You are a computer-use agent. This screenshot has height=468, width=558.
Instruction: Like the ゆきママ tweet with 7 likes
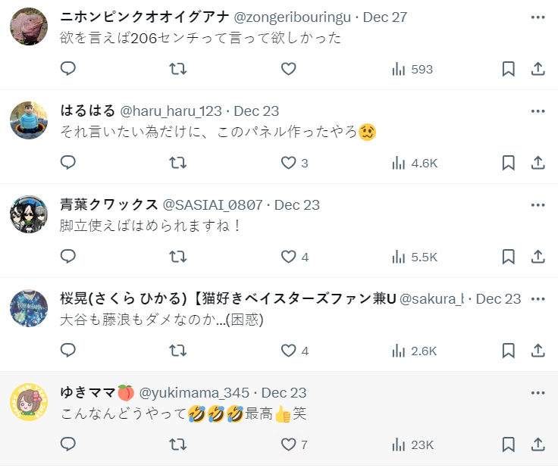(x=288, y=445)
